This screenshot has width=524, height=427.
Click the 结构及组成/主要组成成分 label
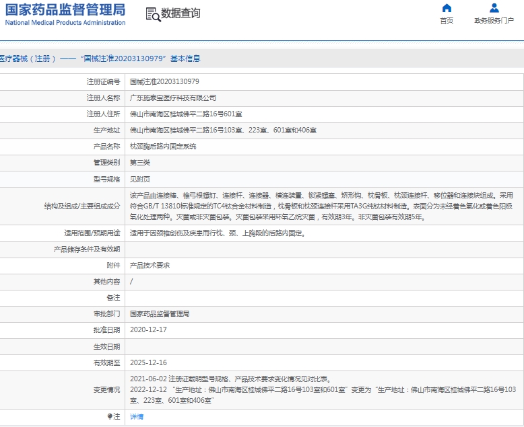point(82,206)
